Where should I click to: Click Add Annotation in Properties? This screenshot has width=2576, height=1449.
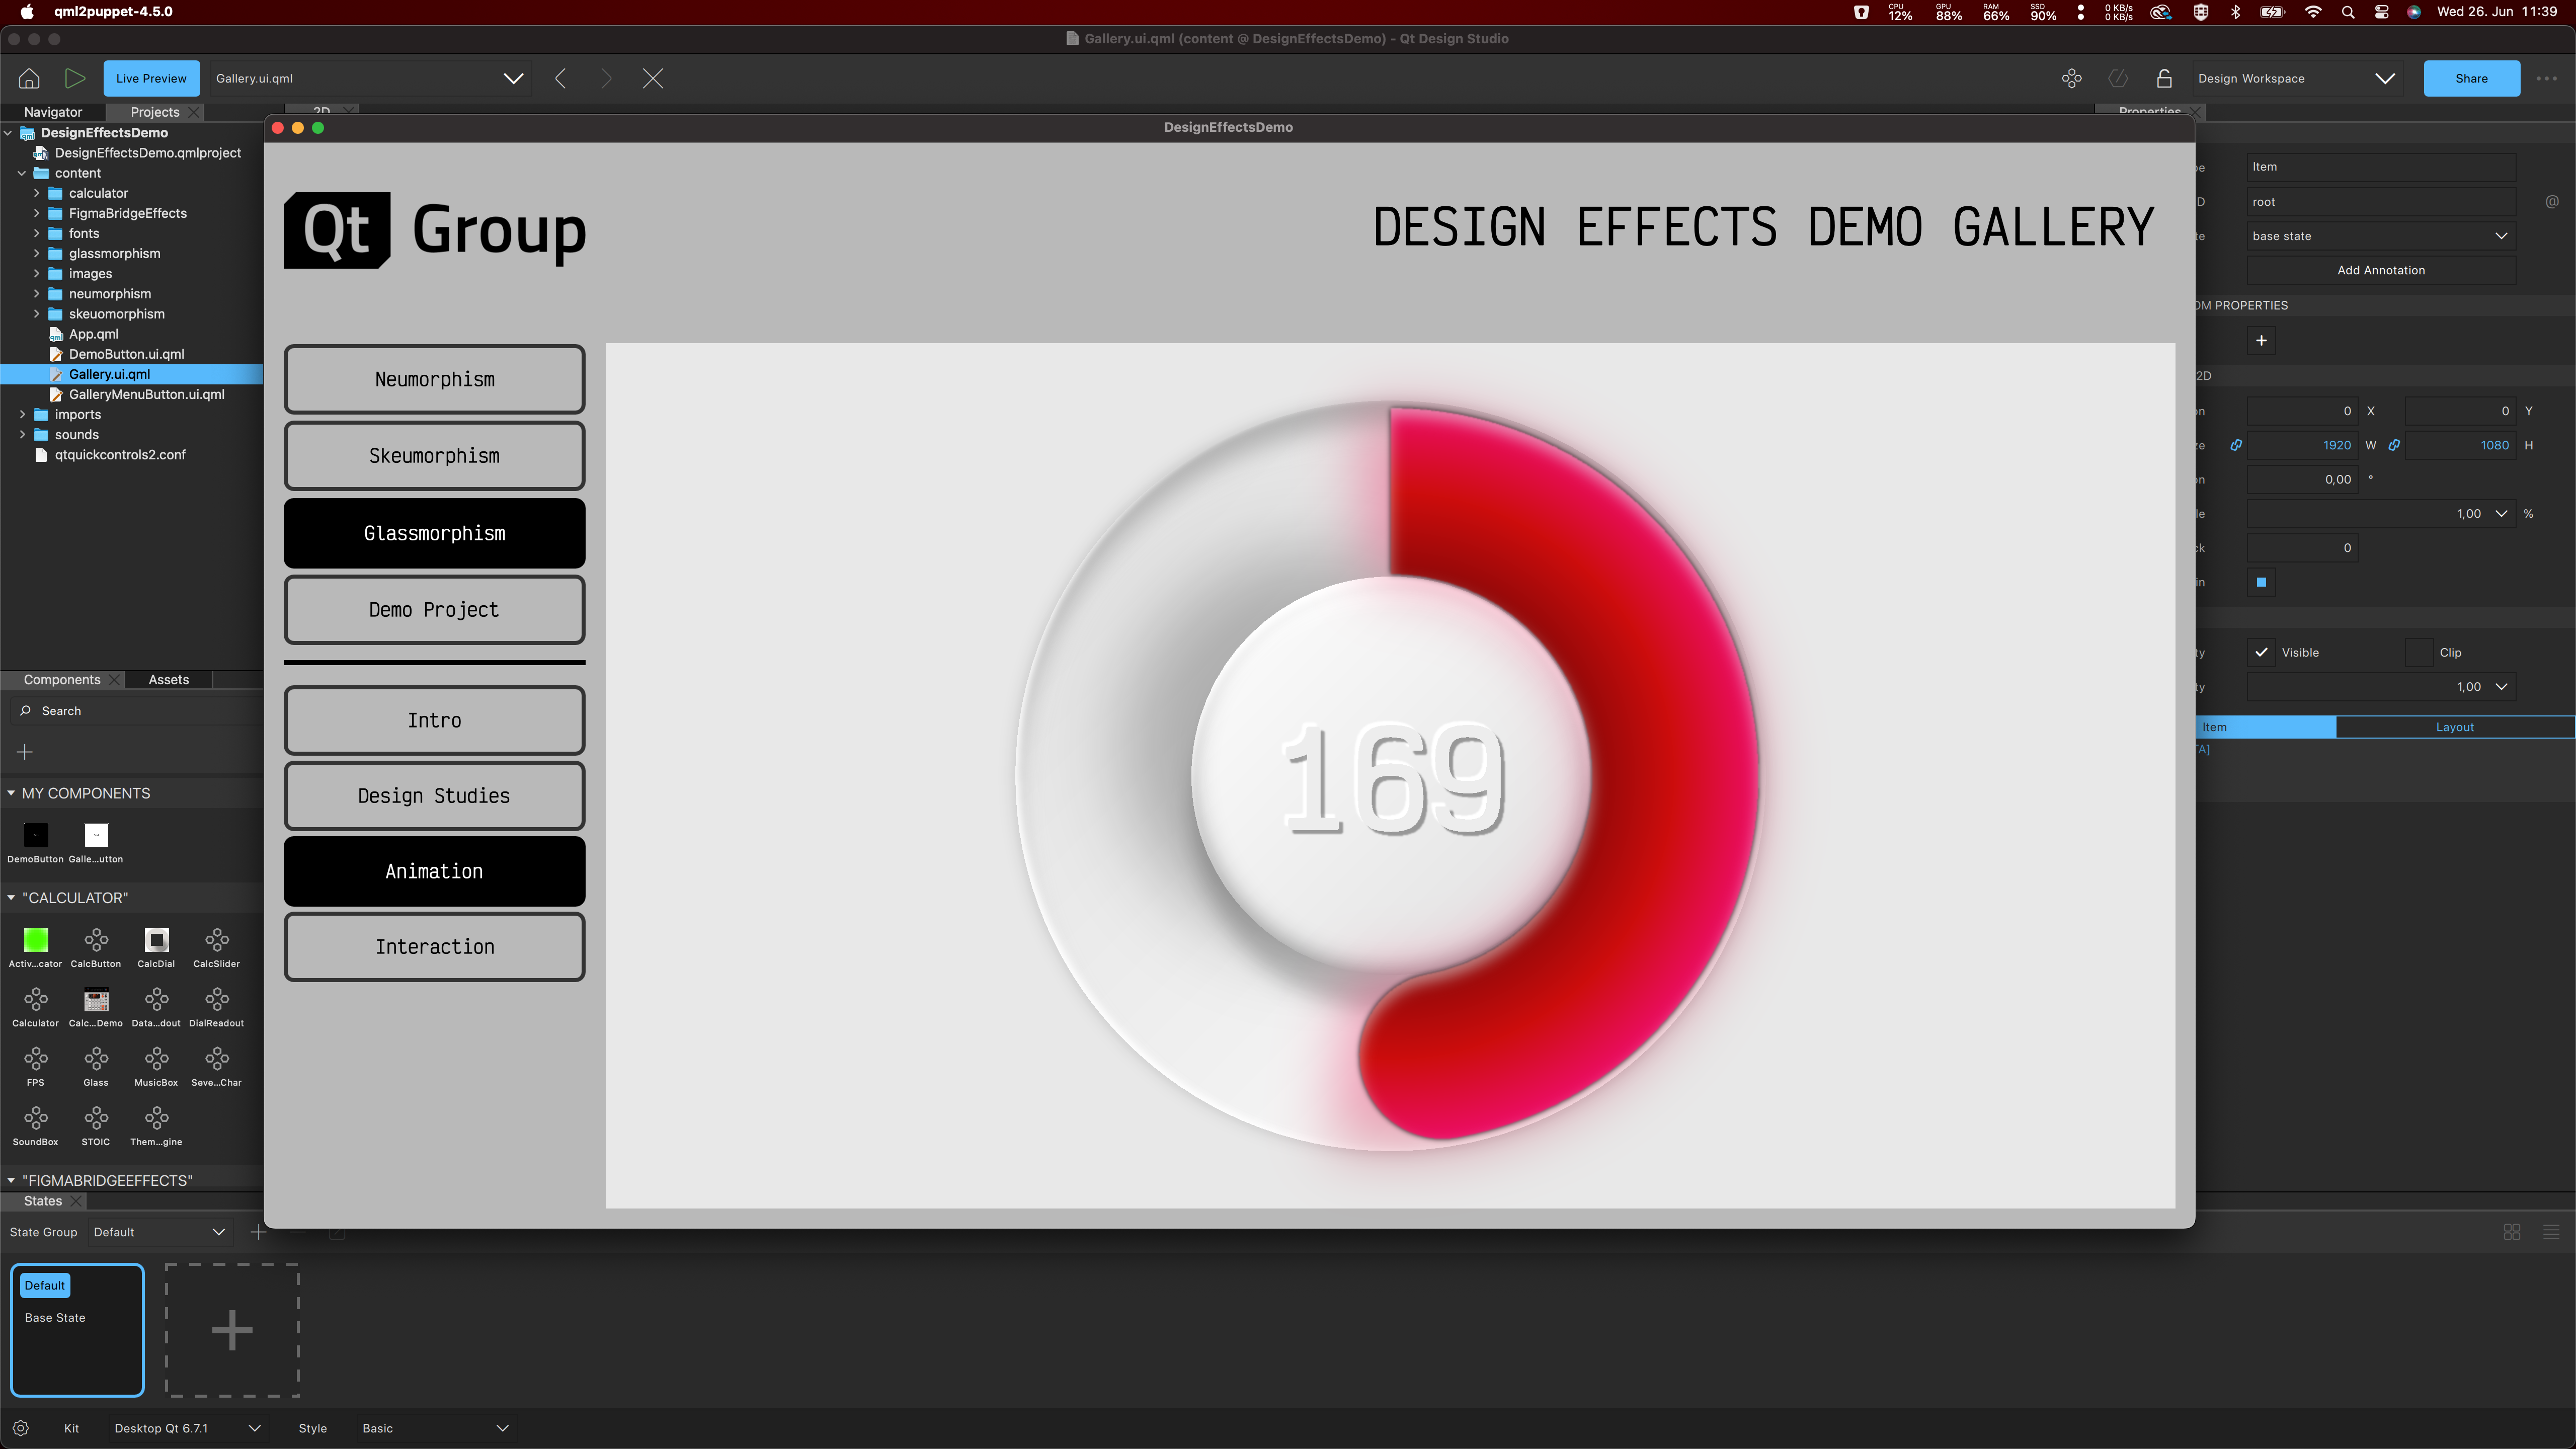pos(2381,269)
